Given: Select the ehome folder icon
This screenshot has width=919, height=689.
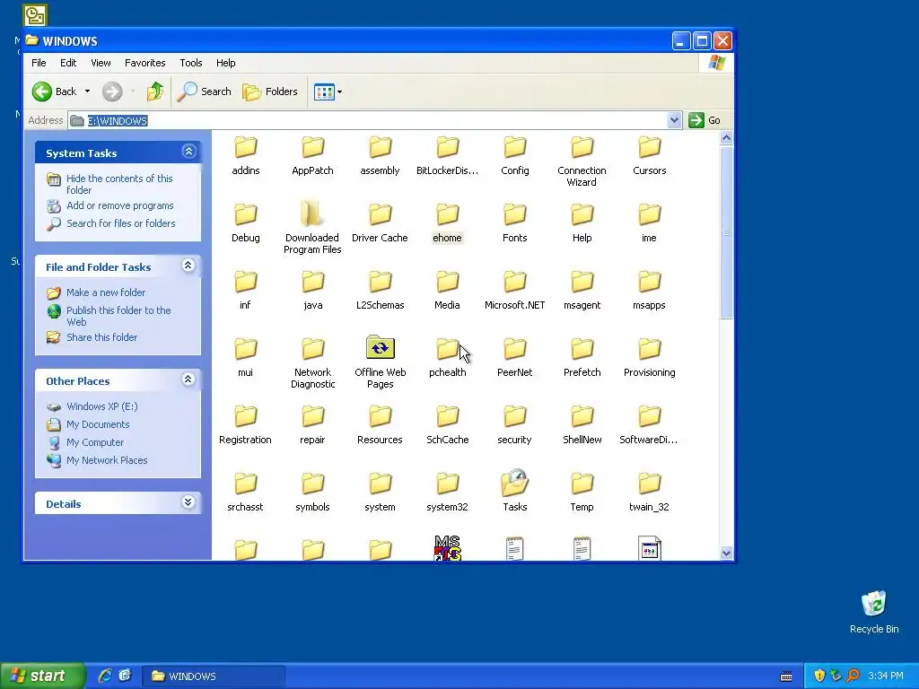Looking at the screenshot, I should point(447,214).
